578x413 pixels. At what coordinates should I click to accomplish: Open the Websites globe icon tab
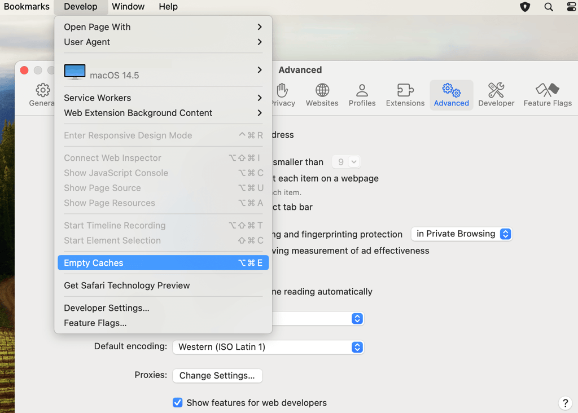tap(322, 95)
